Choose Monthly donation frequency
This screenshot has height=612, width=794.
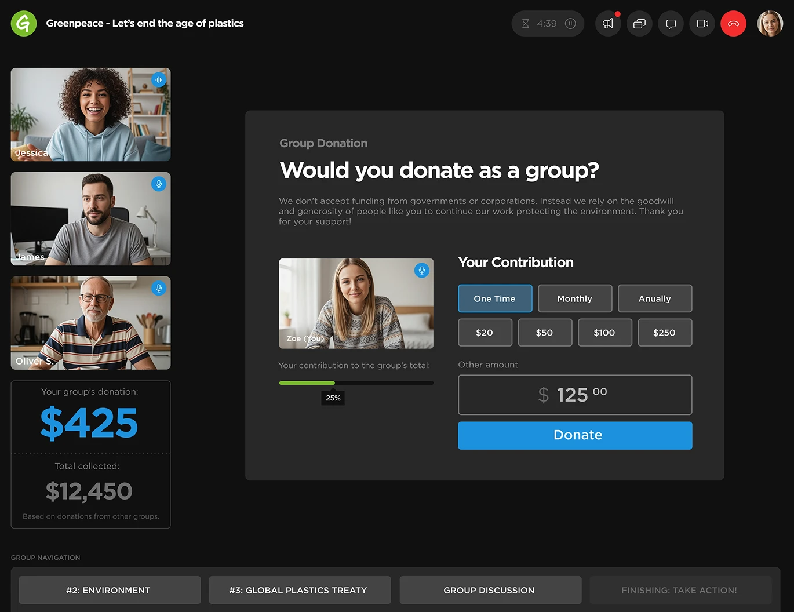tap(574, 298)
